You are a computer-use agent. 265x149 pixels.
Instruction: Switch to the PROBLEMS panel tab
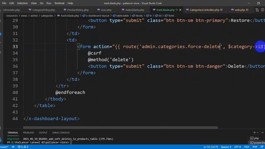pyautogui.click(x=29, y=133)
